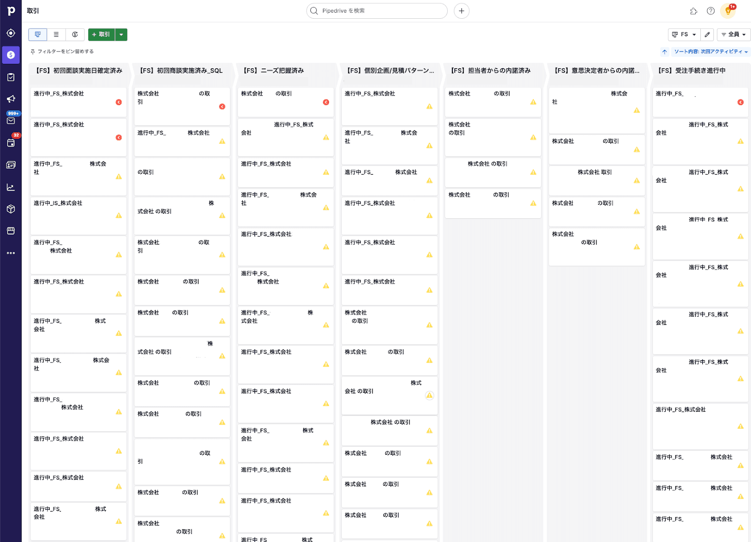This screenshot has width=751, height=542.
Task: Select the 初回商談実施済み_SQL stage header
Action: [181, 70]
